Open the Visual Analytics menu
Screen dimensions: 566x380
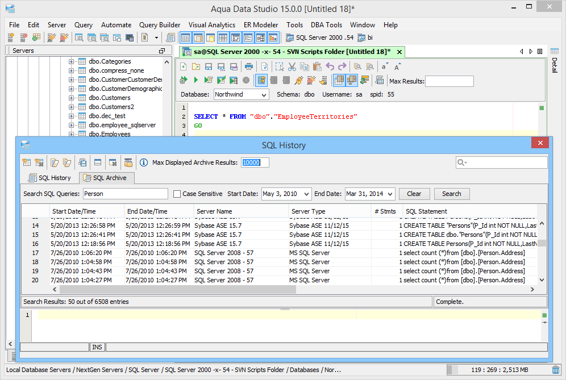(x=212, y=25)
